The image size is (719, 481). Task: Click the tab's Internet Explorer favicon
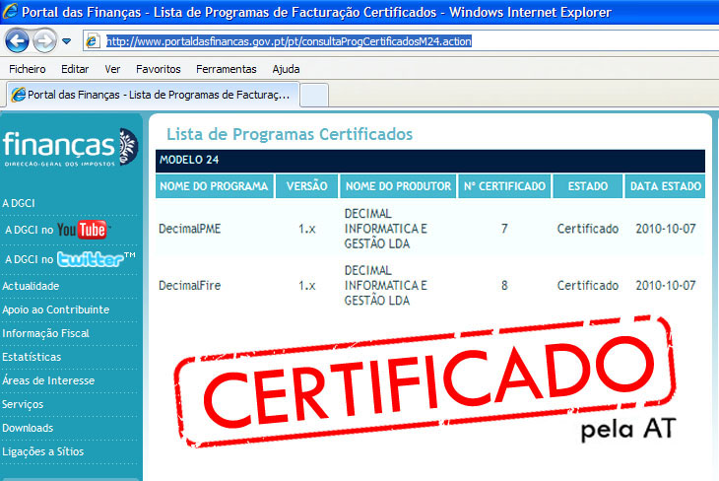click(x=19, y=95)
